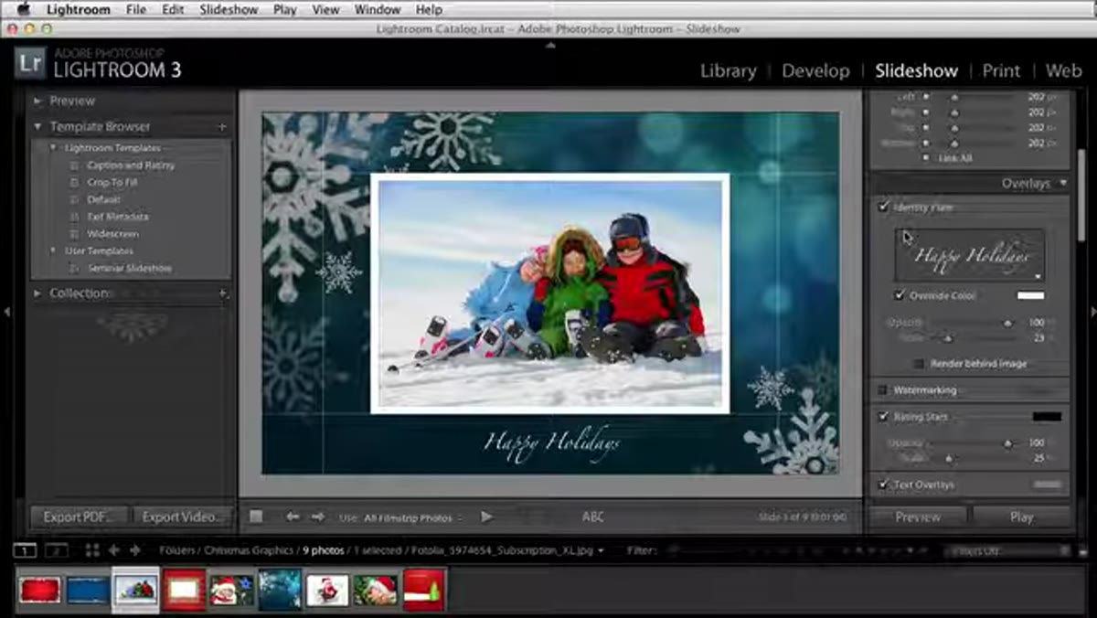Image resolution: width=1097 pixels, height=618 pixels.
Task: Open identity plate preview dropdown arrow
Action: [x=1038, y=275]
